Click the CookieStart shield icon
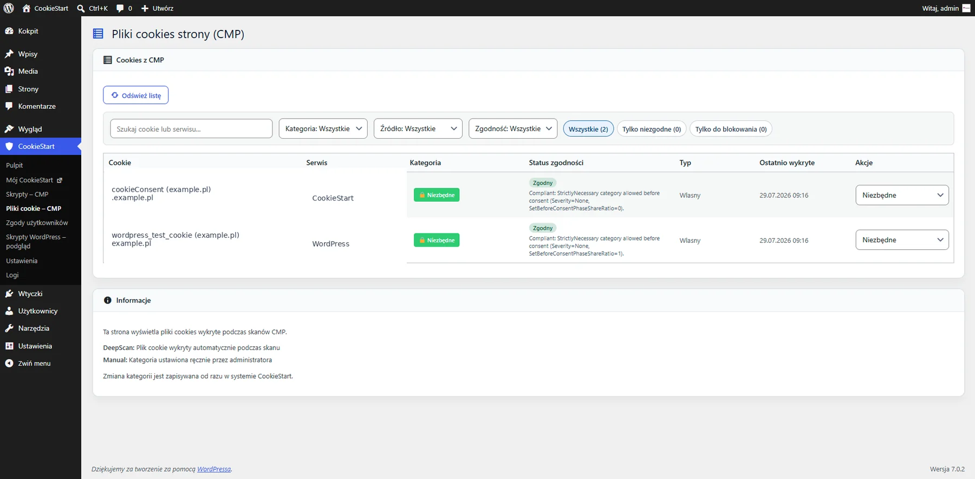 coord(9,146)
